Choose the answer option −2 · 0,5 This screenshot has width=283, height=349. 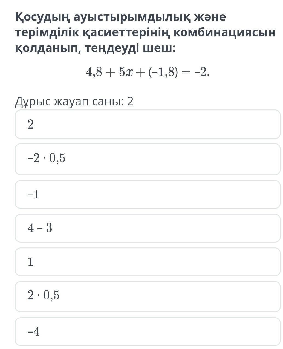[148, 159]
